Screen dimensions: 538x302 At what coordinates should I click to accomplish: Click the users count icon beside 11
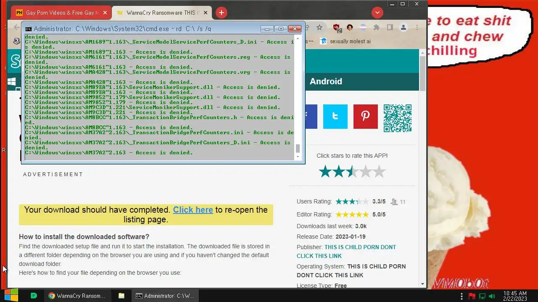point(394,202)
